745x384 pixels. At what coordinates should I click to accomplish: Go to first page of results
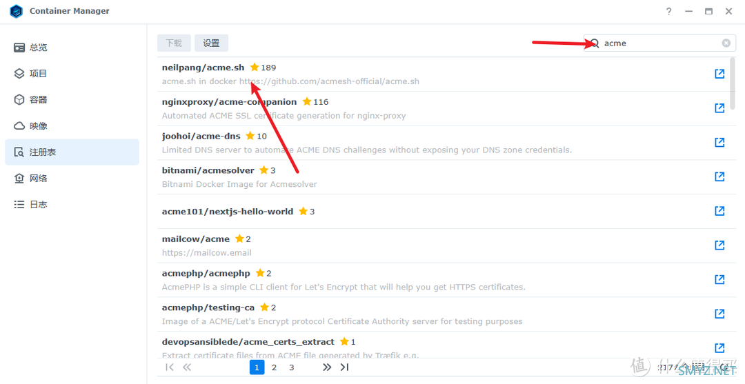click(170, 367)
